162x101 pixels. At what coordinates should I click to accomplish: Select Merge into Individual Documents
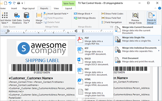pos(137,50)
